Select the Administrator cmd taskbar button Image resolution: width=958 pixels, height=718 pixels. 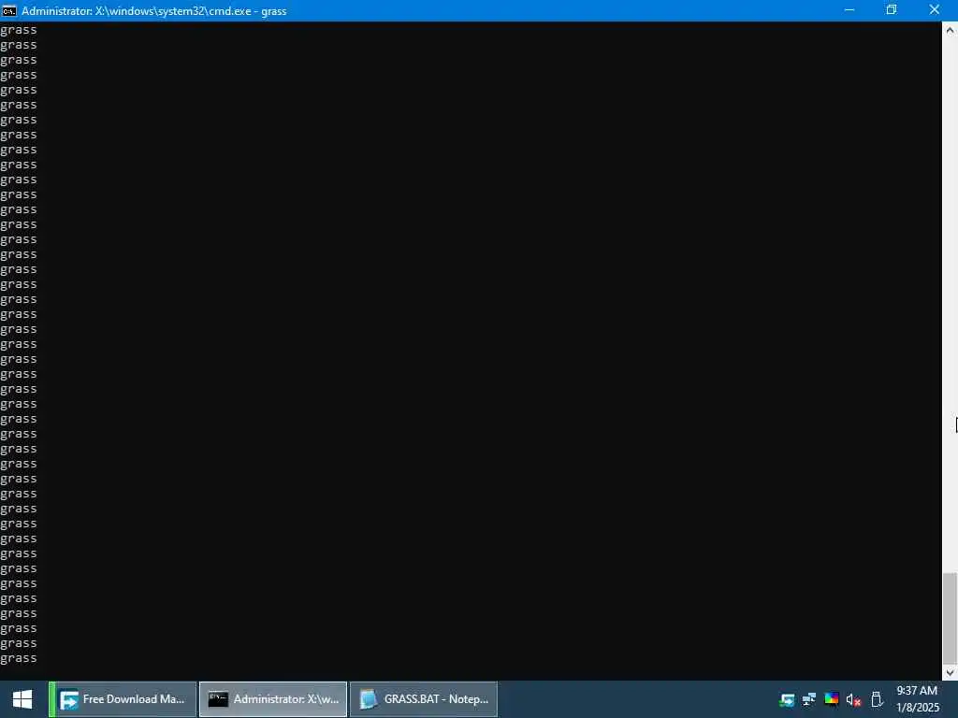click(273, 699)
